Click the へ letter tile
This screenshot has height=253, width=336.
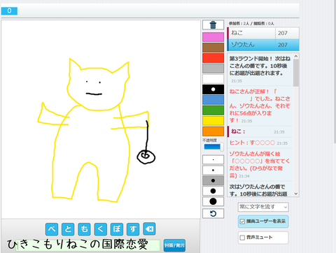(x=52, y=229)
